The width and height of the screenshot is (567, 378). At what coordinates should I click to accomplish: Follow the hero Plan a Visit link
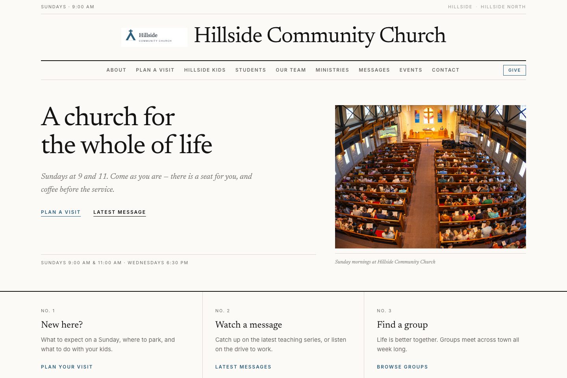[61, 212]
